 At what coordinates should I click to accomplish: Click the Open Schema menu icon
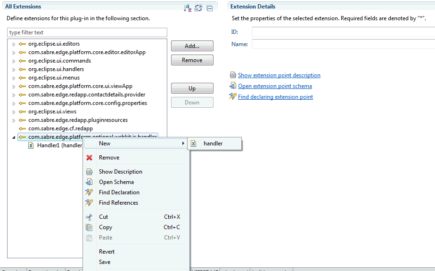[x=89, y=182]
